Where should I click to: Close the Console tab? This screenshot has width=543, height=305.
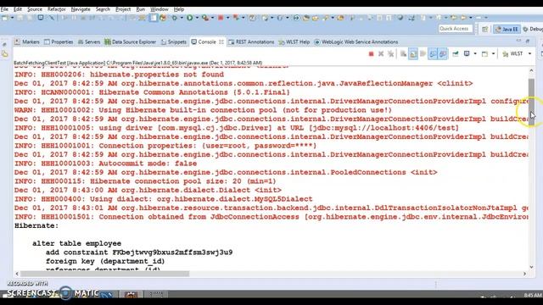pyautogui.click(x=221, y=42)
